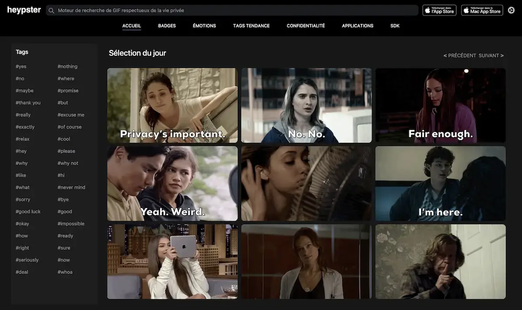Select the #what tag
Screen dimensions: 522x310
coord(23,188)
